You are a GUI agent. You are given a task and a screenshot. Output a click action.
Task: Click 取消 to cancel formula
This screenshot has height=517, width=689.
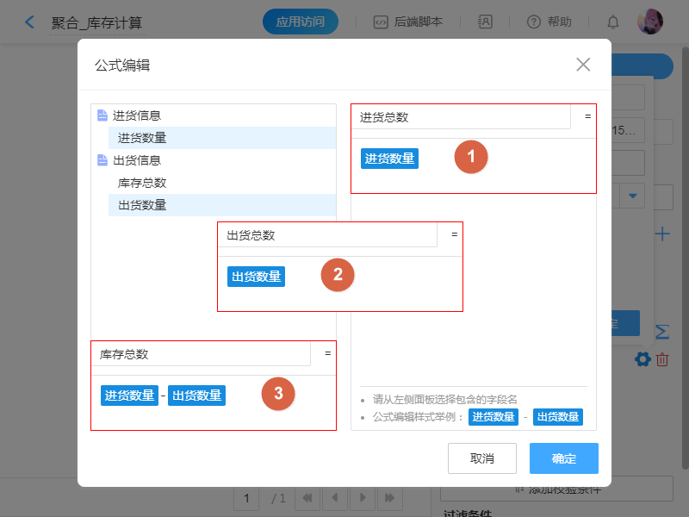pos(482,458)
